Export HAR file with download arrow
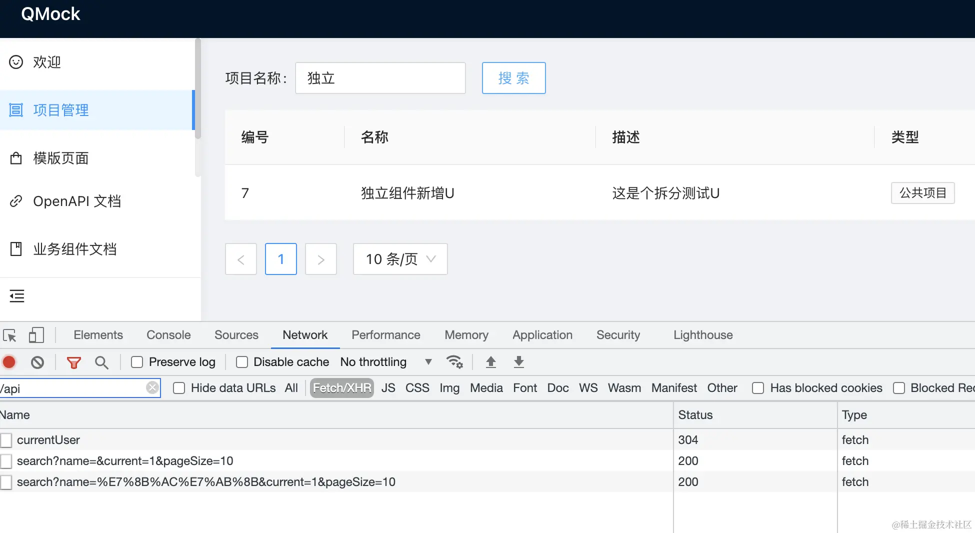The height and width of the screenshot is (533, 975). coord(519,361)
